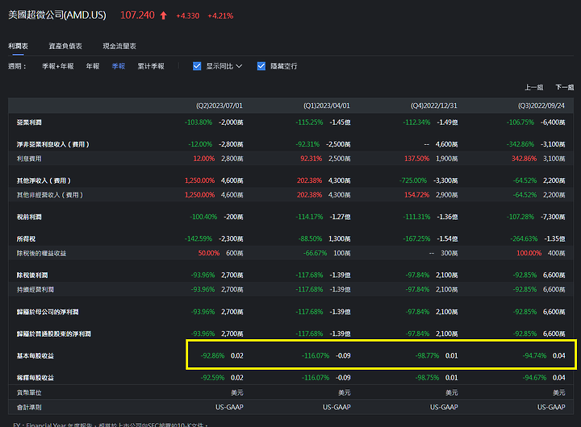This screenshot has width=581, height=427.
Task: Click the 利息費用 row label
Action: click(x=29, y=159)
